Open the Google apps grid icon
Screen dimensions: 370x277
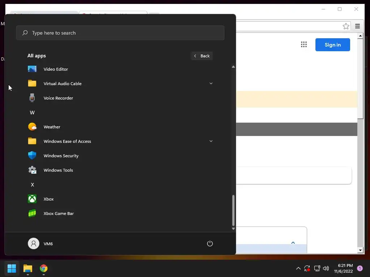click(304, 44)
